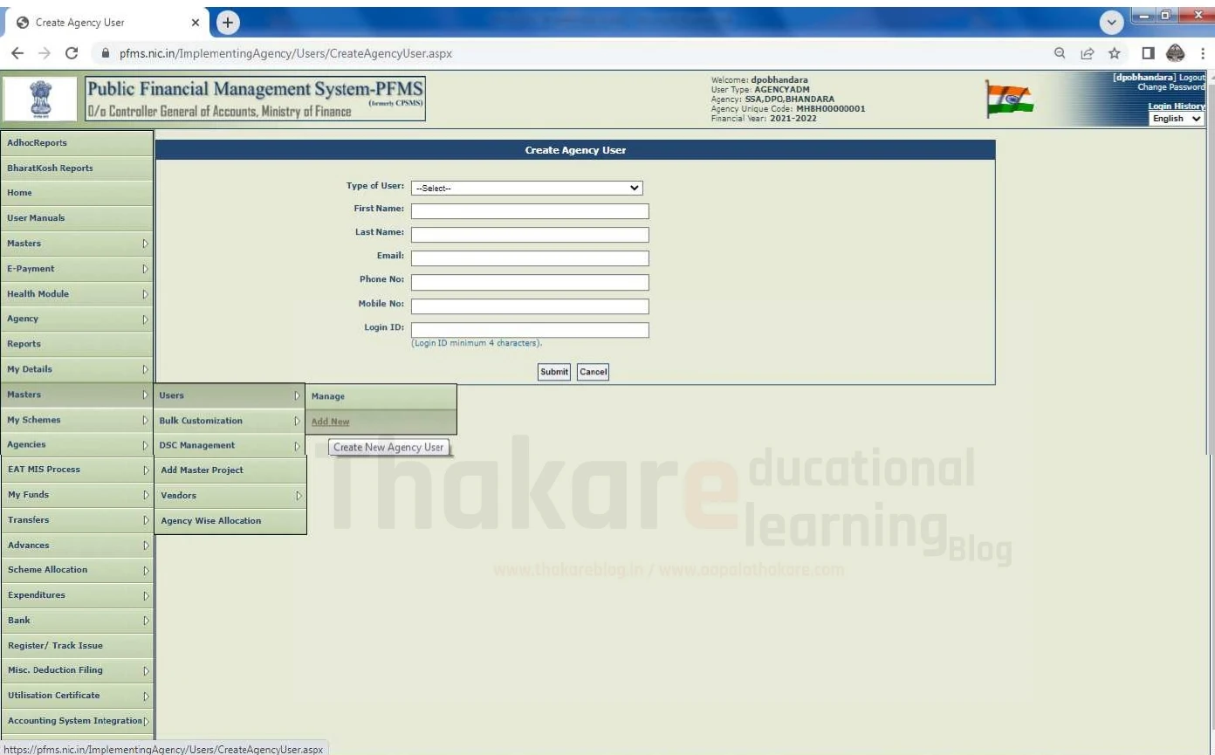Select Agency Wise Allocation
Screen dimensions: 1215x755
[230, 521]
